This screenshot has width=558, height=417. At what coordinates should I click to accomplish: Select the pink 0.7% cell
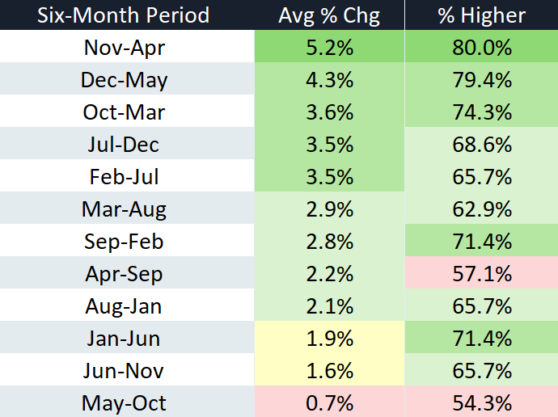pos(329,402)
